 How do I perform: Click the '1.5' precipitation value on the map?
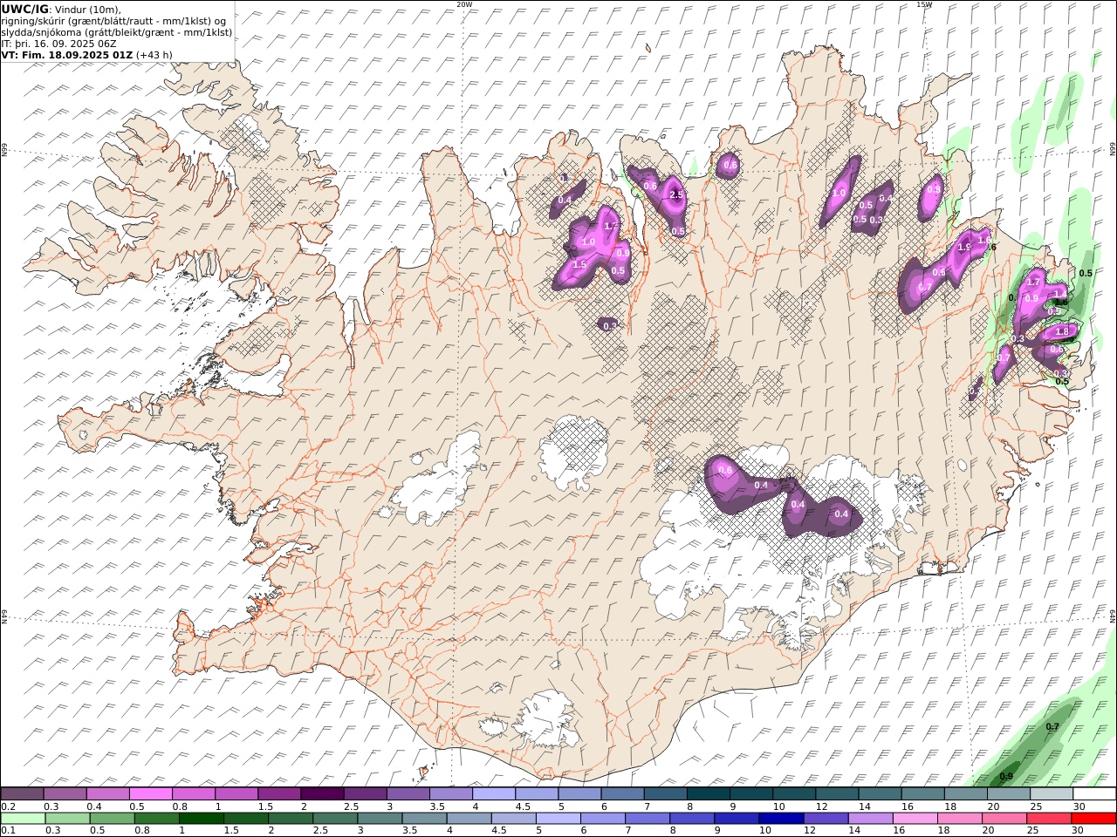(579, 264)
